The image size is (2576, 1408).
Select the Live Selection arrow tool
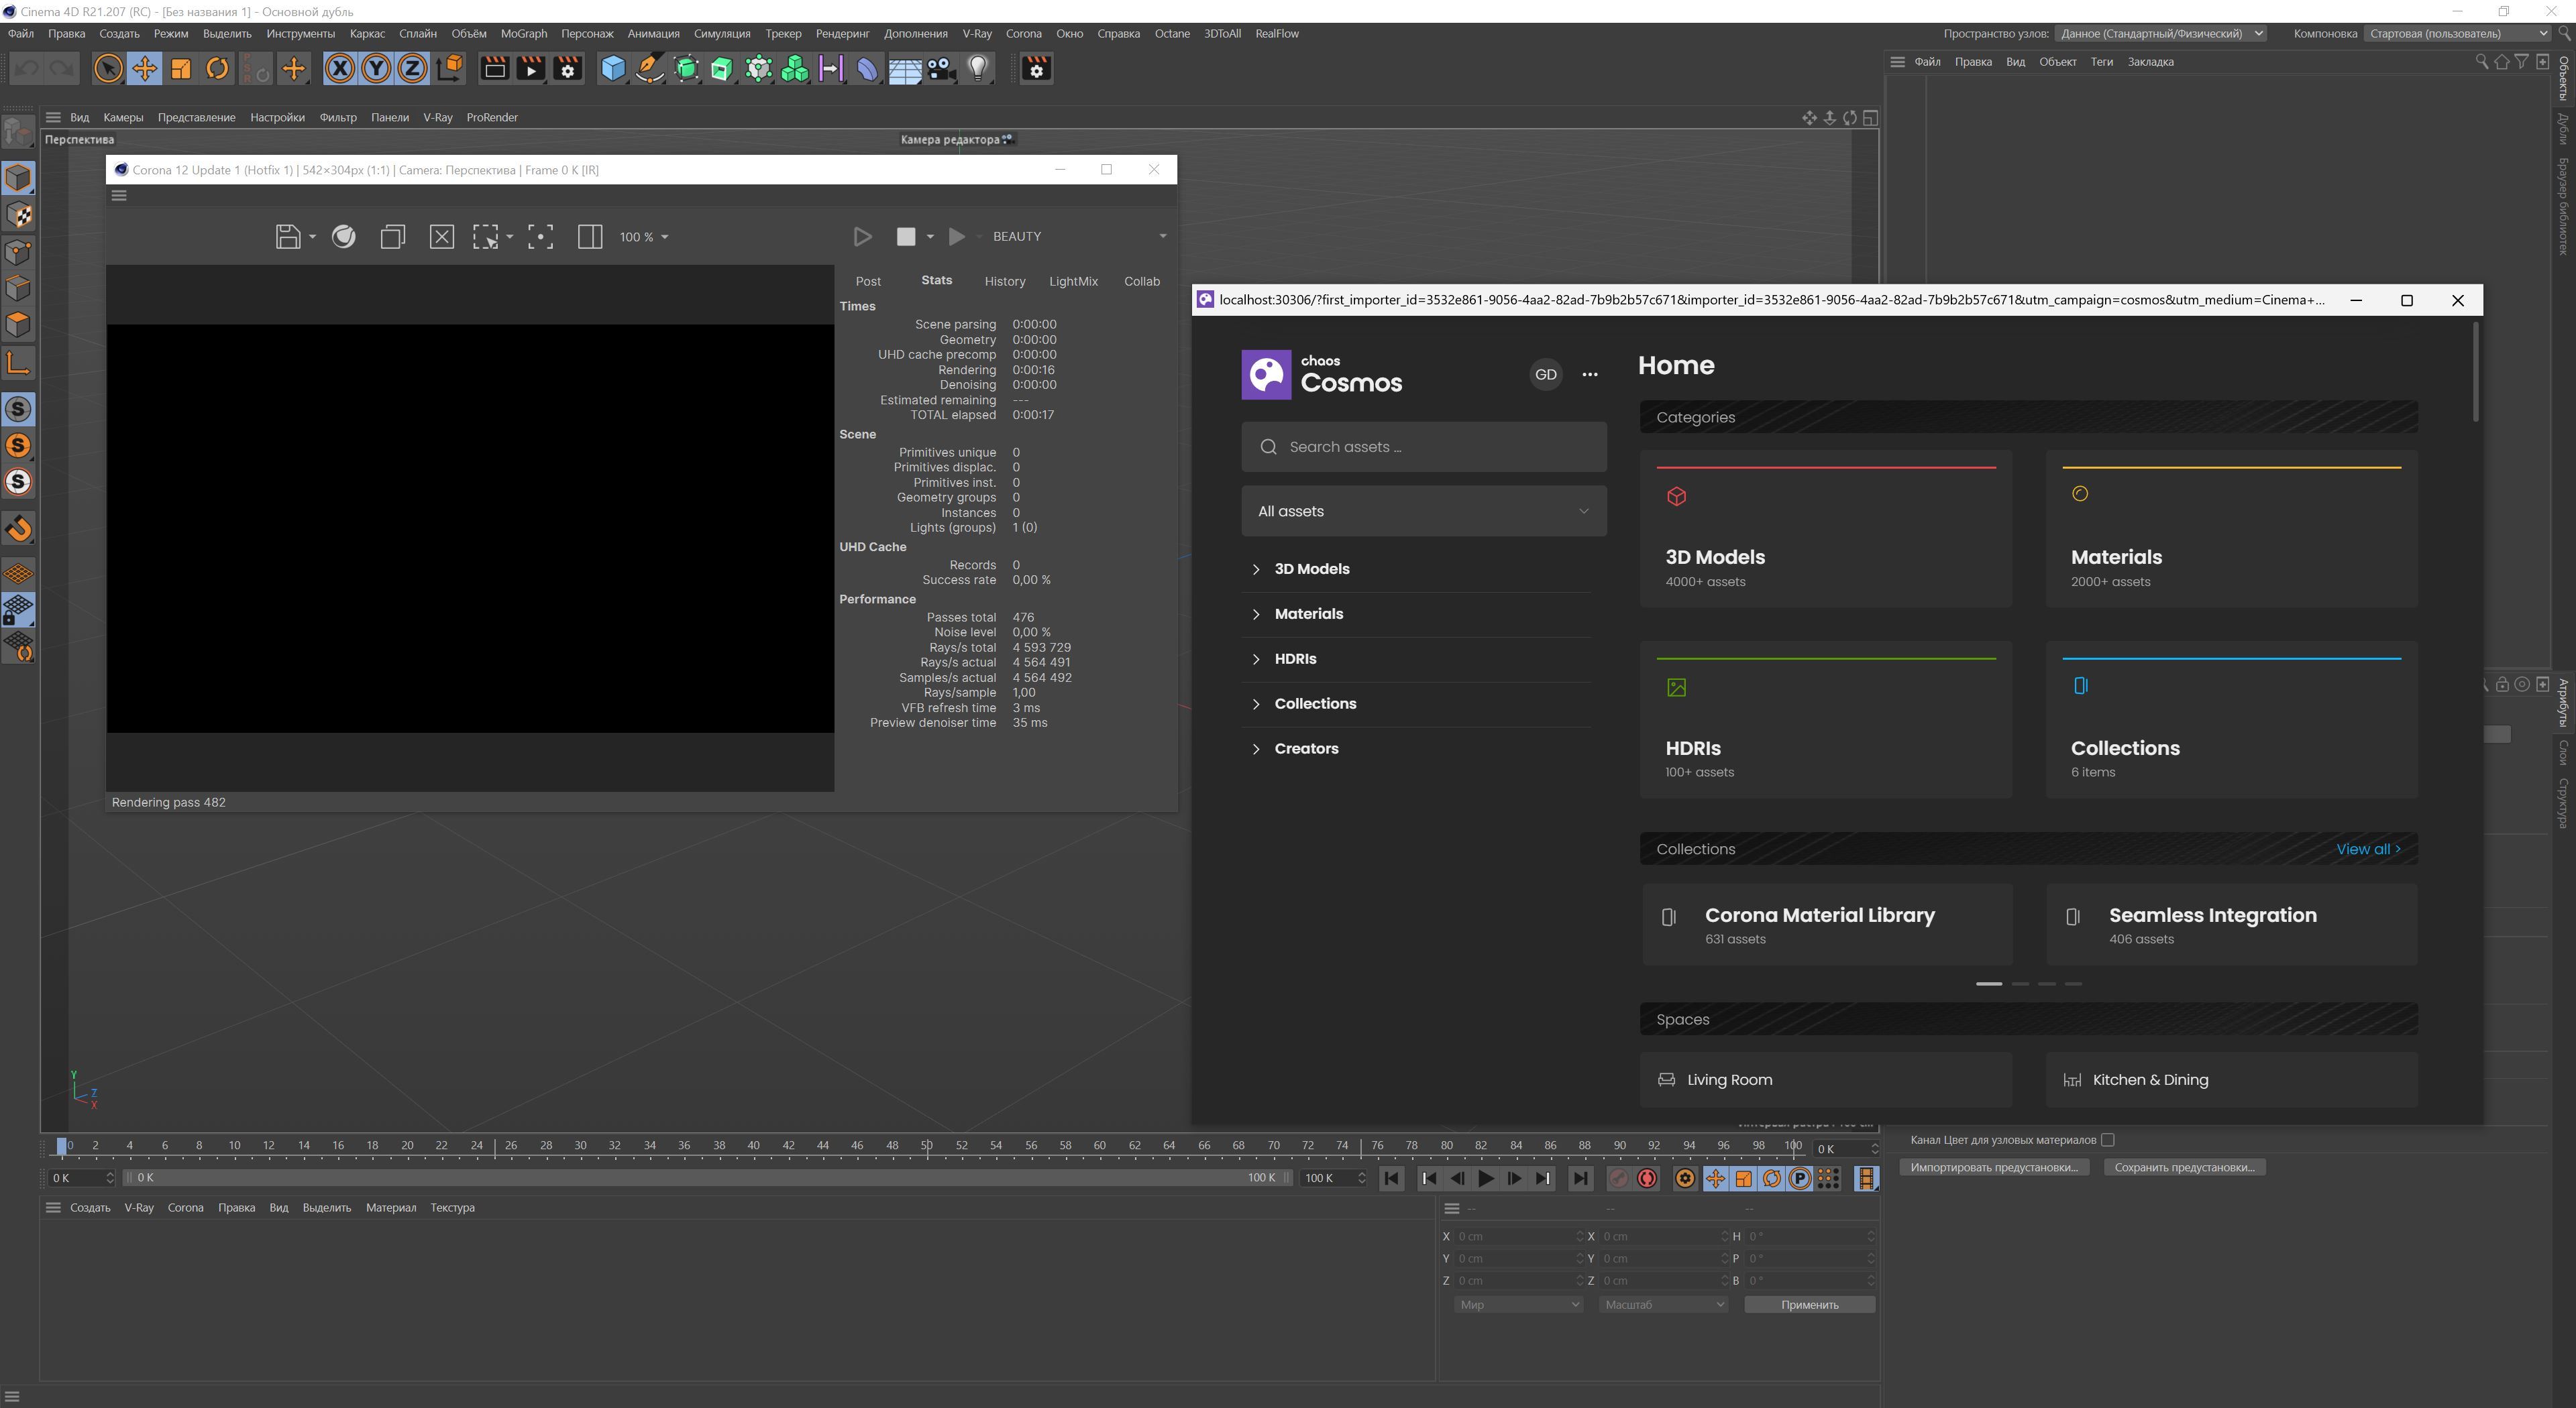click(x=107, y=68)
